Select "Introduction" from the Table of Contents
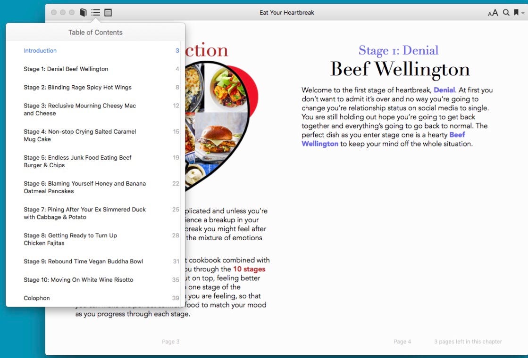 [40, 50]
